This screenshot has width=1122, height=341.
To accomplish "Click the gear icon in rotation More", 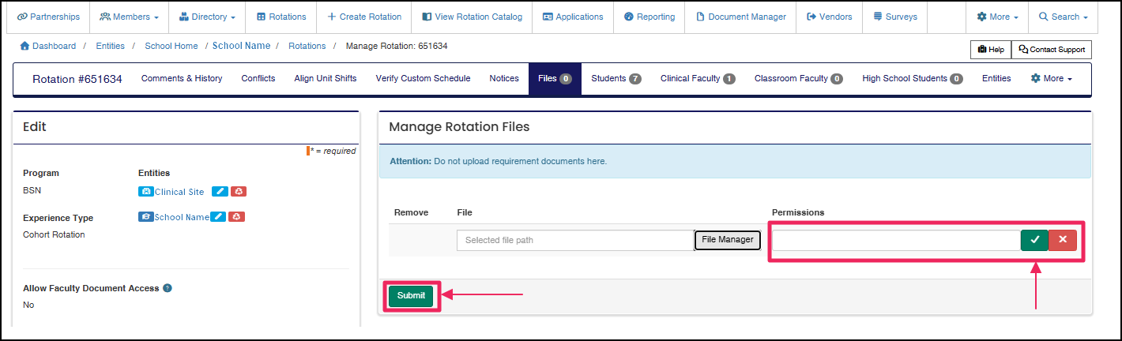I will [1035, 79].
